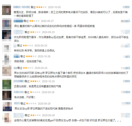
Task: Click blurred username on the 2020-09-27 review
Action: pyautogui.click(x=18, y=21)
